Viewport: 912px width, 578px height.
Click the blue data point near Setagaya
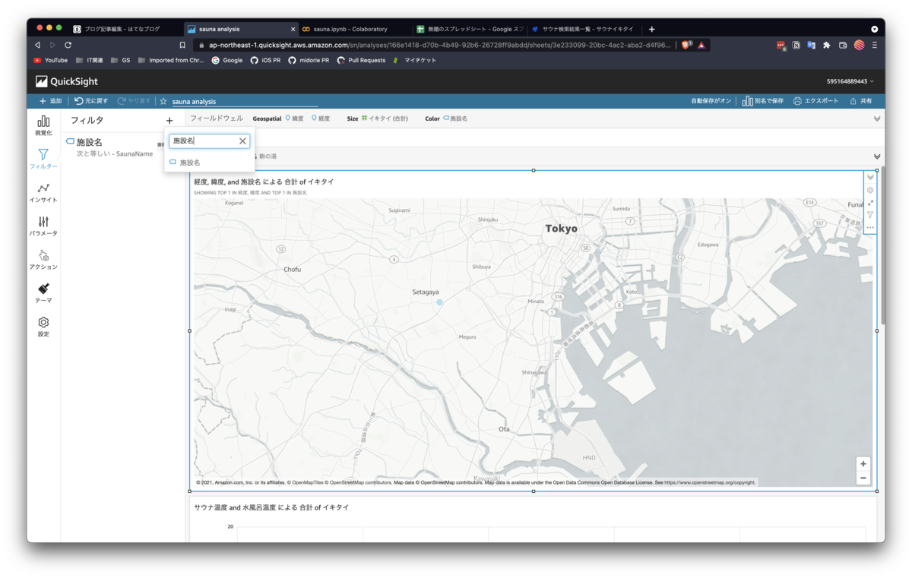[439, 302]
